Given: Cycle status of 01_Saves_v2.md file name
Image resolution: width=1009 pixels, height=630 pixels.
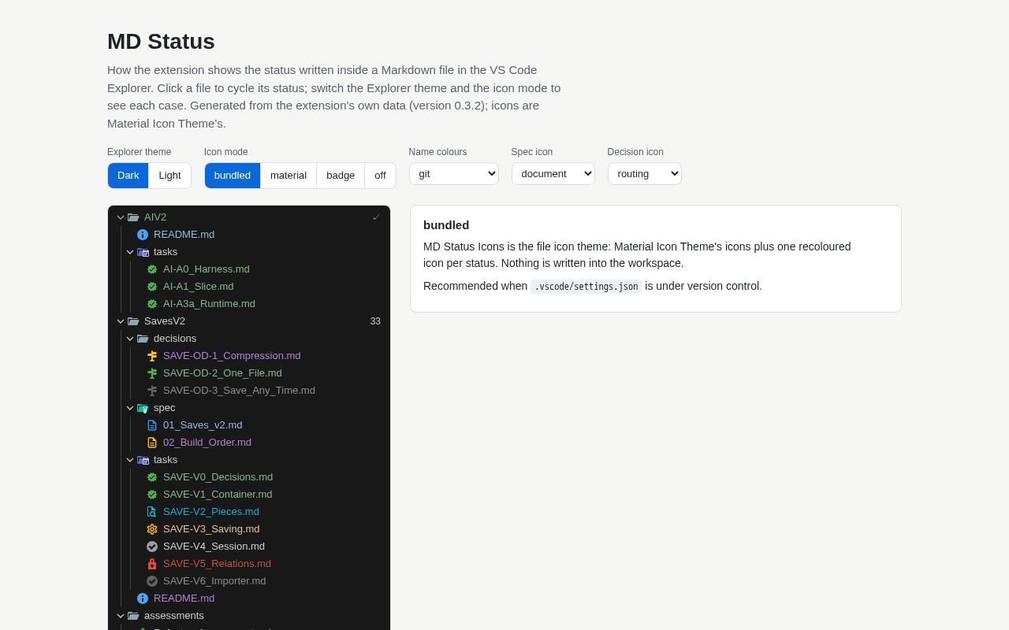Looking at the screenshot, I should click(203, 425).
